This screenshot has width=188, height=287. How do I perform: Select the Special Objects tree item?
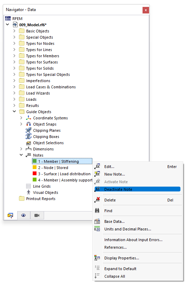(x=40, y=37)
